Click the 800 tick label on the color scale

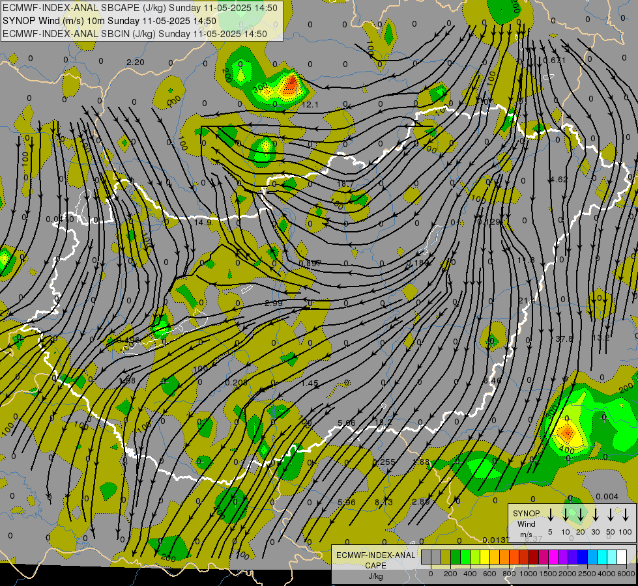coord(509,574)
